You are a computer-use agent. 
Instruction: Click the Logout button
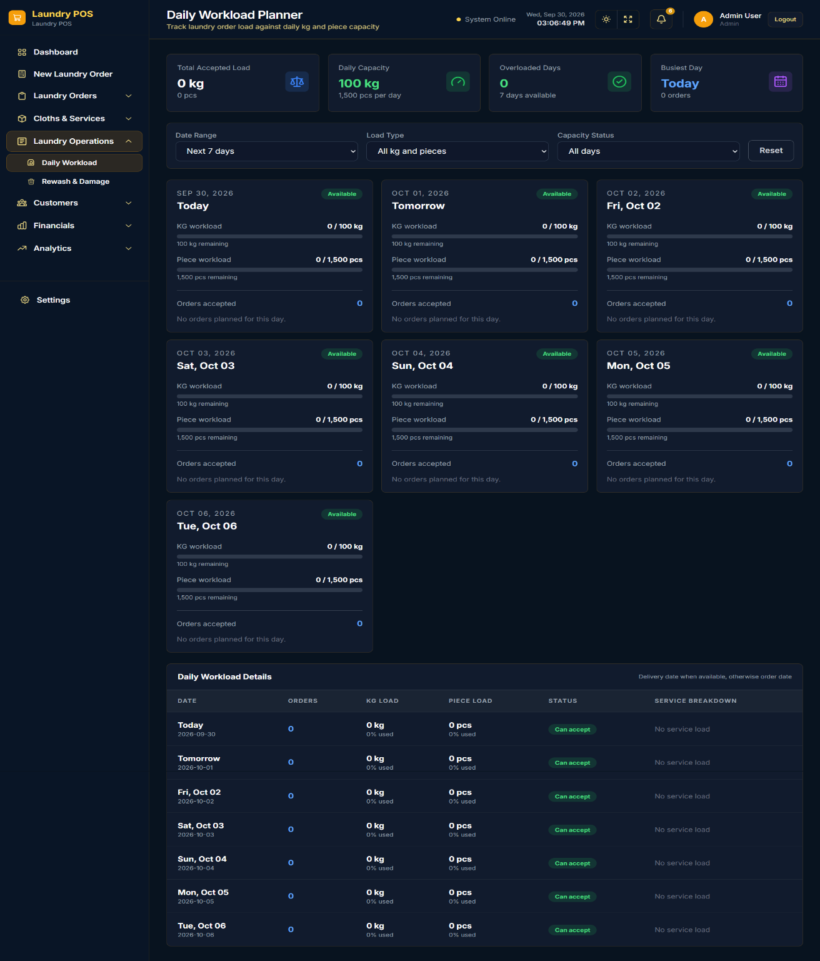[785, 19]
